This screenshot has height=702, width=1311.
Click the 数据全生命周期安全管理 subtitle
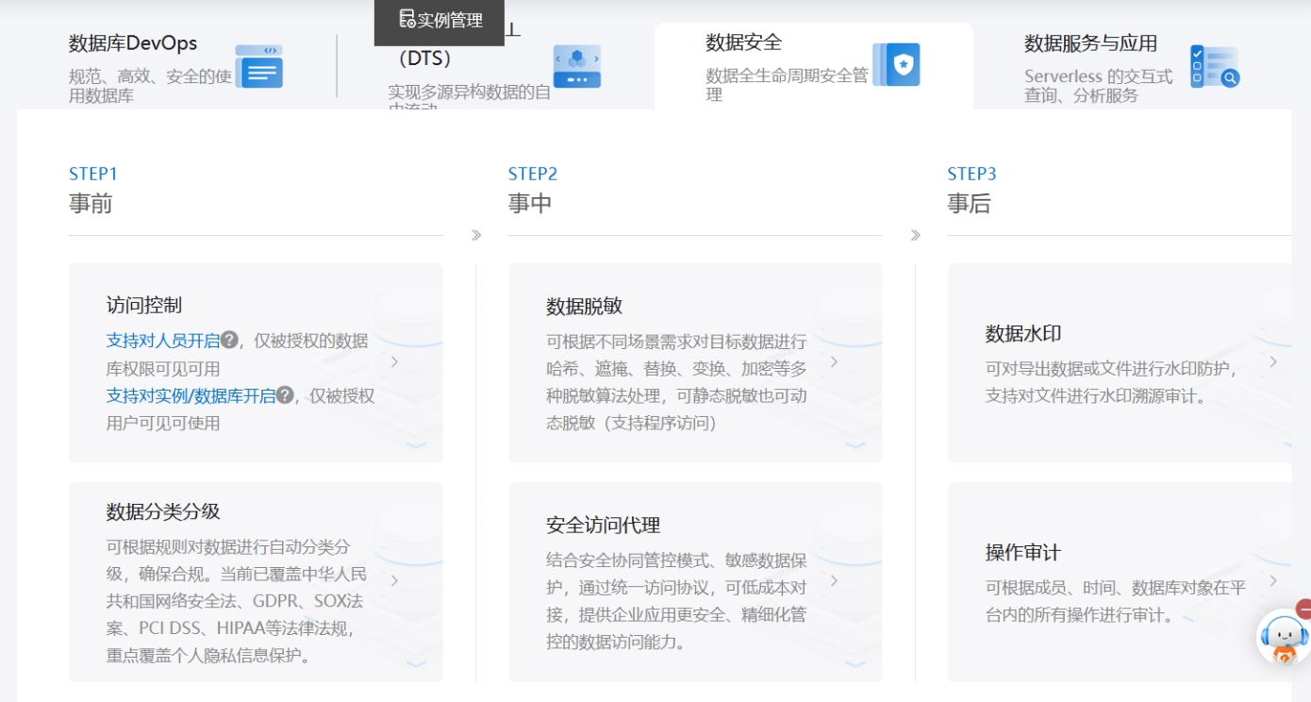coord(787,85)
